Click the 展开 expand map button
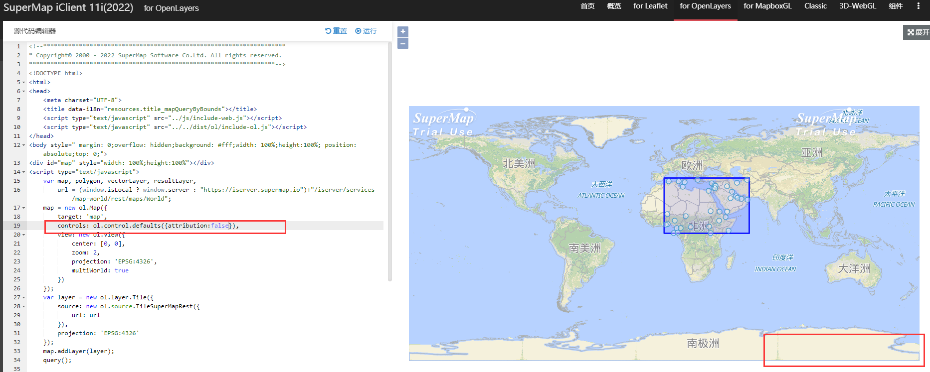Viewport: 930px width, 372px height. [918, 32]
